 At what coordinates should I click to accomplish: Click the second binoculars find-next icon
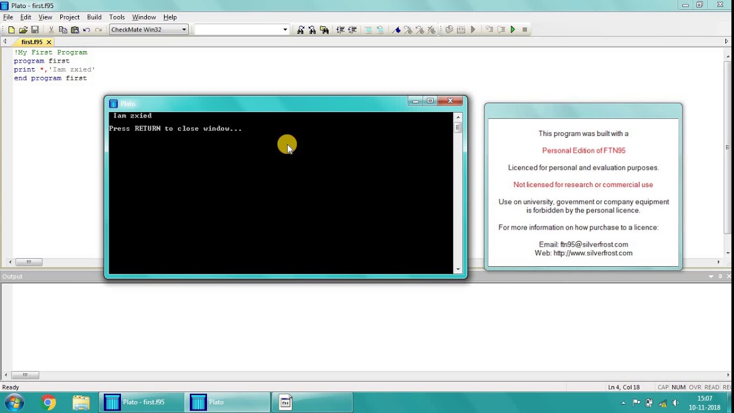click(312, 30)
